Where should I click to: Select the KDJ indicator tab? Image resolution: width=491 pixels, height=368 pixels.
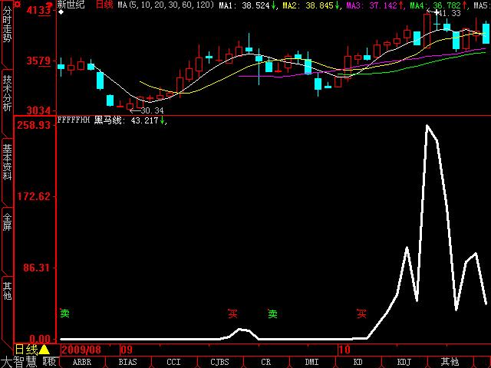tap(404, 362)
